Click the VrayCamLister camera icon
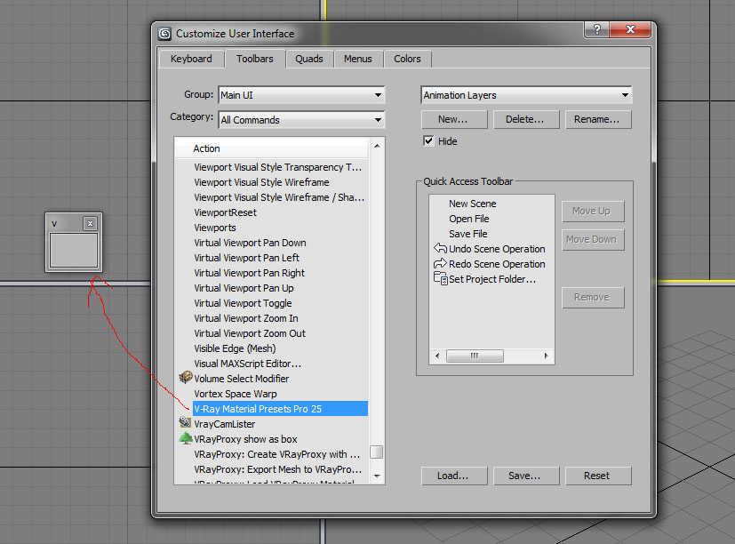The height and width of the screenshot is (544, 735). [186, 424]
